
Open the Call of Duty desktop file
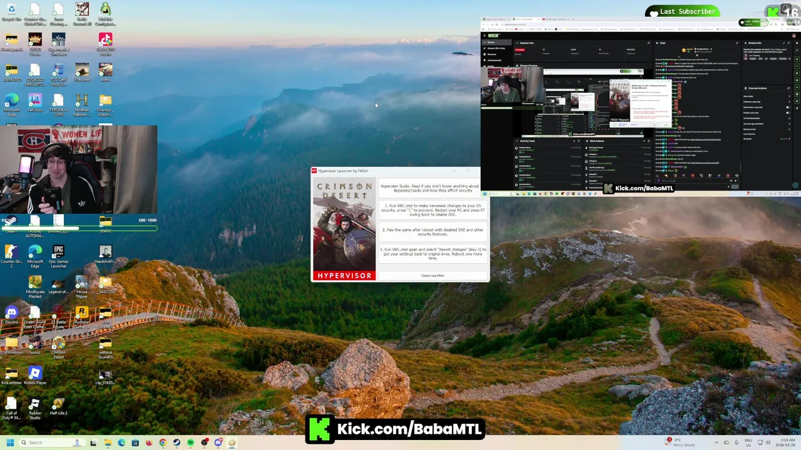tap(11, 407)
